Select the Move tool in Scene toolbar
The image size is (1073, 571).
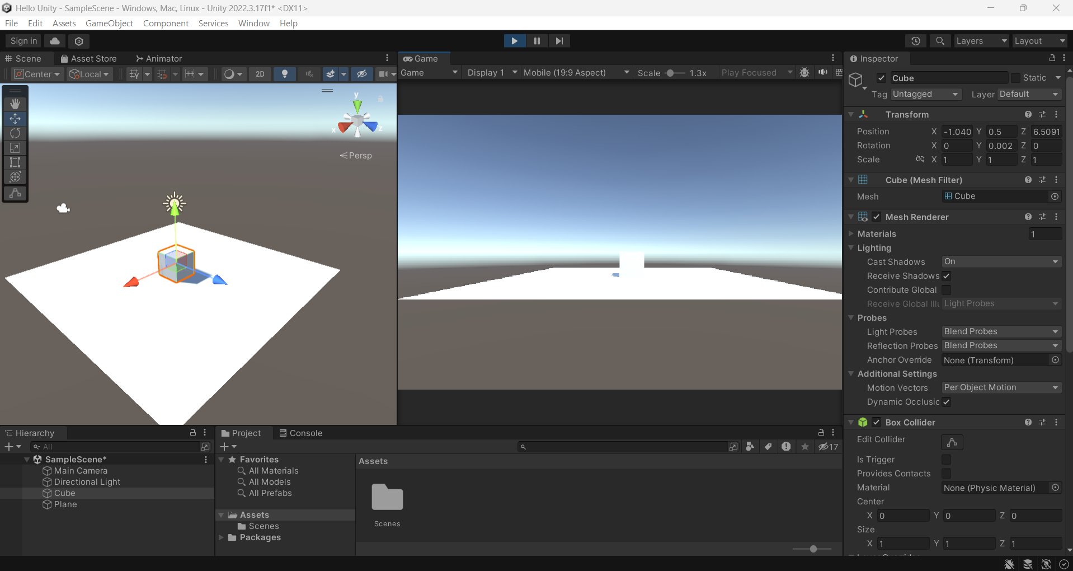coord(15,118)
